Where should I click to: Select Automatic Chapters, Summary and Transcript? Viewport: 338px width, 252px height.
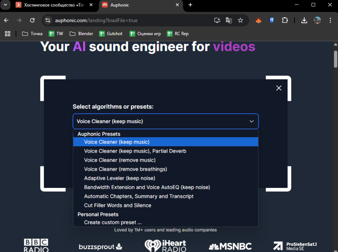coord(166,196)
